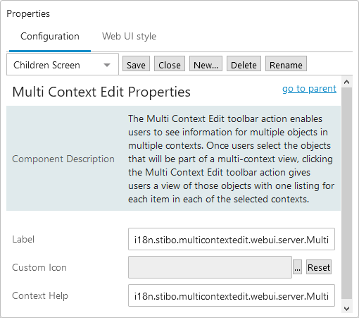Click Reset next to Custom Icon
This screenshot has height=318, width=359.
(x=319, y=267)
